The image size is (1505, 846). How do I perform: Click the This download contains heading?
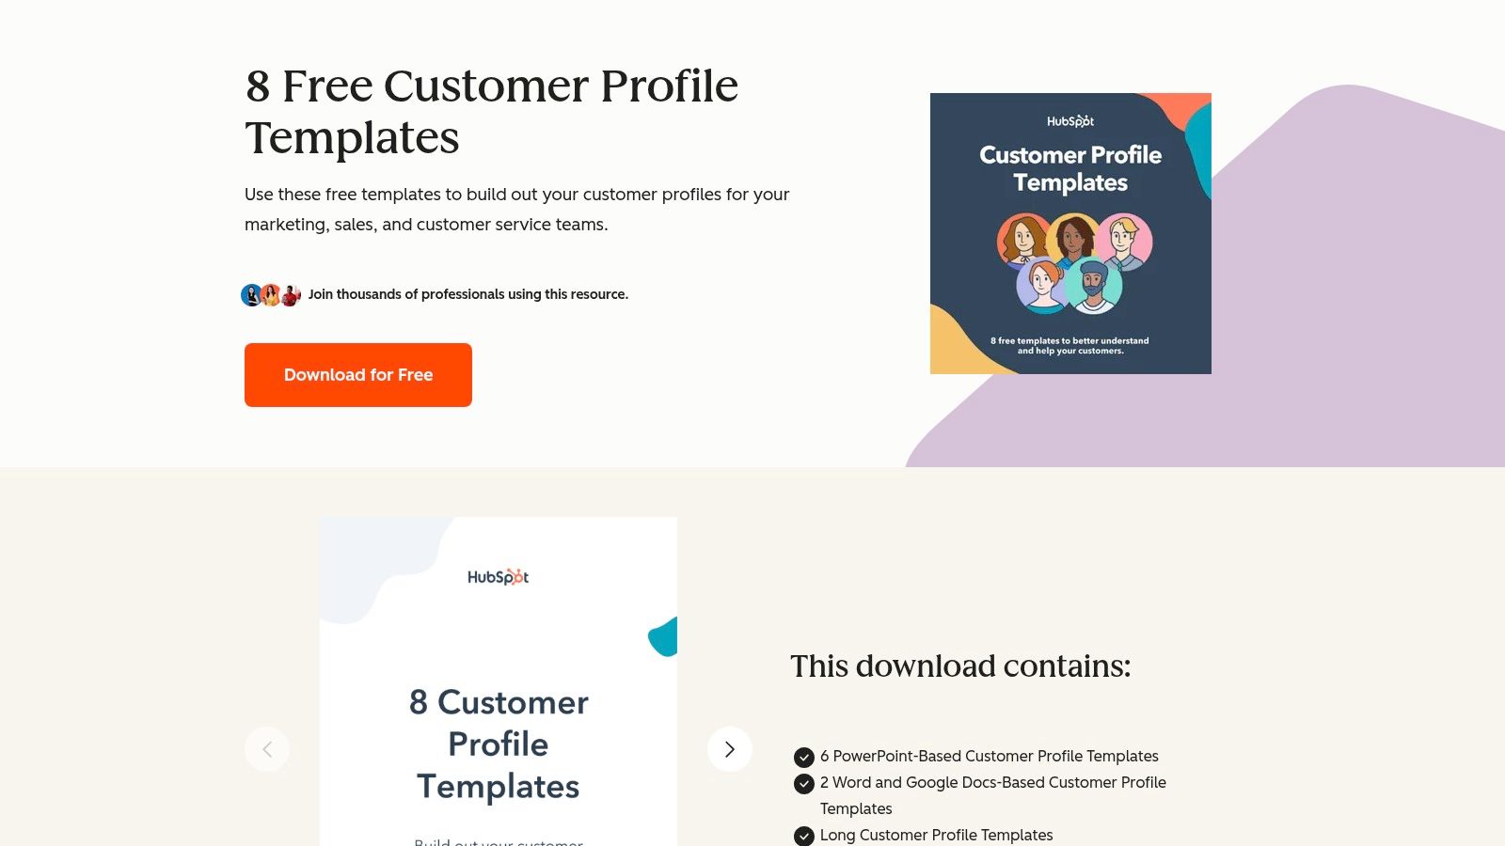click(x=960, y=666)
